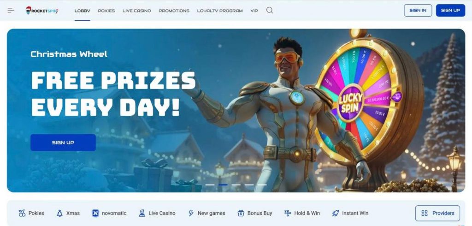This screenshot has height=226, width=472.
Task: Go to the Lobby tab
Action: point(82,11)
